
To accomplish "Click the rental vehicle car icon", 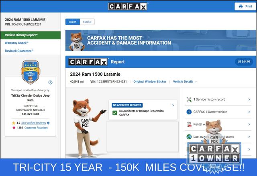I will tap(189, 124).
